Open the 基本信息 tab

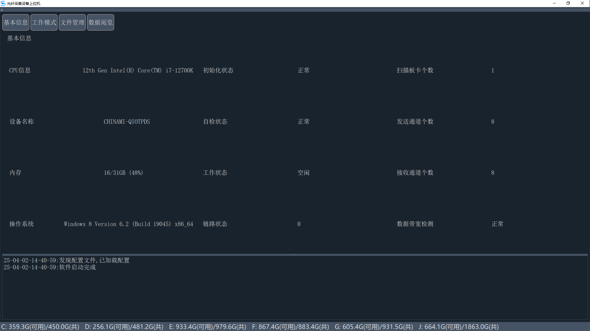click(16, 22)
